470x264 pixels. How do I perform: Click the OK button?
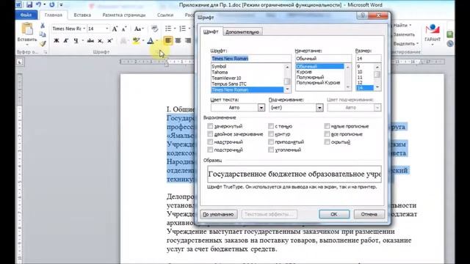coord(334,214)
